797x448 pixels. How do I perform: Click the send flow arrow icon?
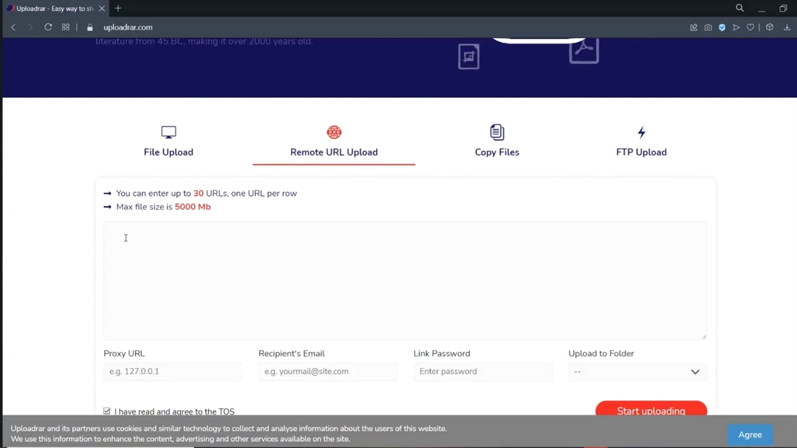click(x=736, y=27)
